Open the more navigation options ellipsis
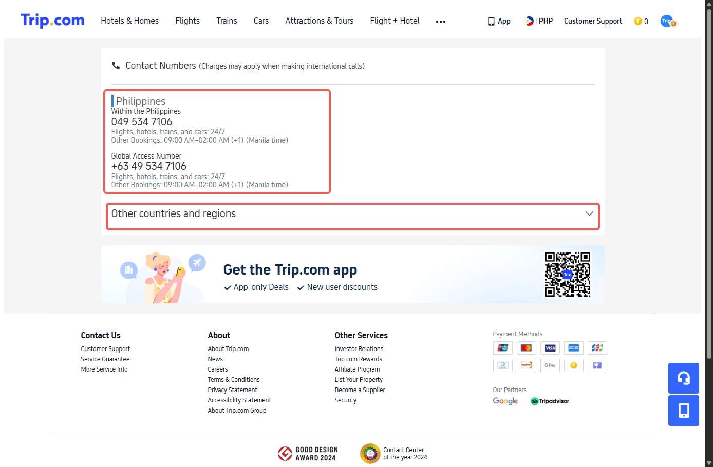 click(440, 21)
